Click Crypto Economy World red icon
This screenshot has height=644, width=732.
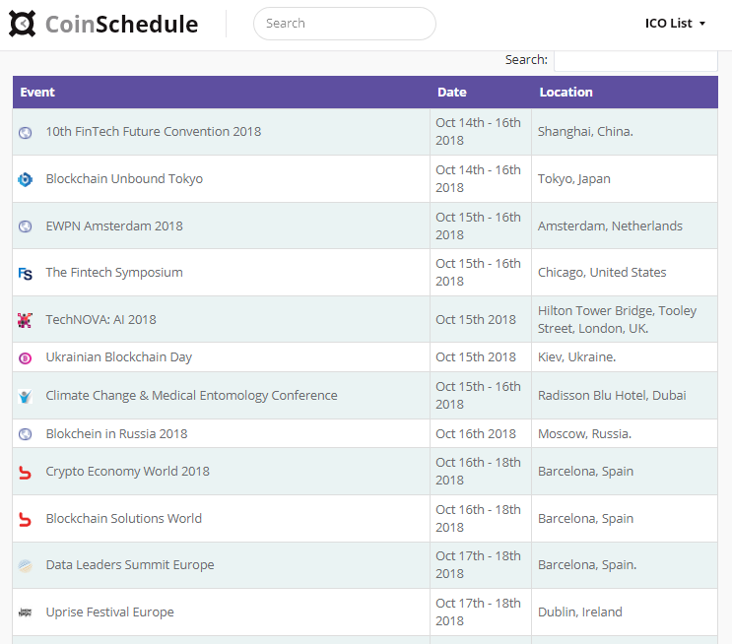tap(26, 473)
